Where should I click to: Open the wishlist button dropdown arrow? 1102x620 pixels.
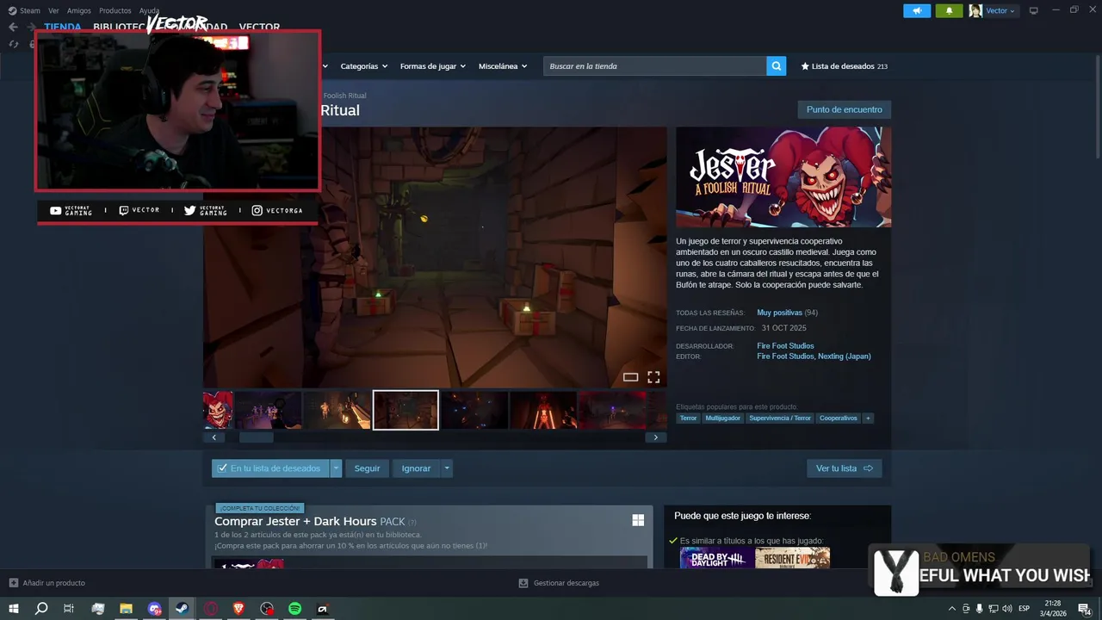click(336, 468)
